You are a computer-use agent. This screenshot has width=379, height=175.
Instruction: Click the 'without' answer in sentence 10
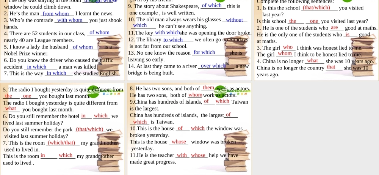point(234,20)
